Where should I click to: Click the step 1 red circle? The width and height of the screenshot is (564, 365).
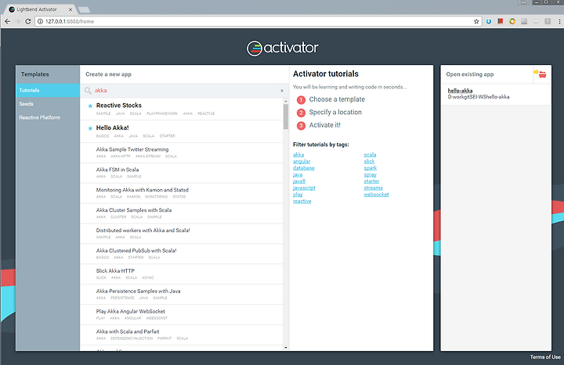pos(301,100)
